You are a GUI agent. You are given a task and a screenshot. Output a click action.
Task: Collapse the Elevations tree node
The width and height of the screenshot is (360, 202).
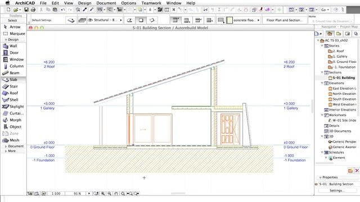322,83
